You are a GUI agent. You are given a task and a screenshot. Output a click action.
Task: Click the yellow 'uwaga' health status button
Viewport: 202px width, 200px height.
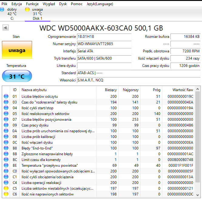pyautogui.click(x=17, y=50)
